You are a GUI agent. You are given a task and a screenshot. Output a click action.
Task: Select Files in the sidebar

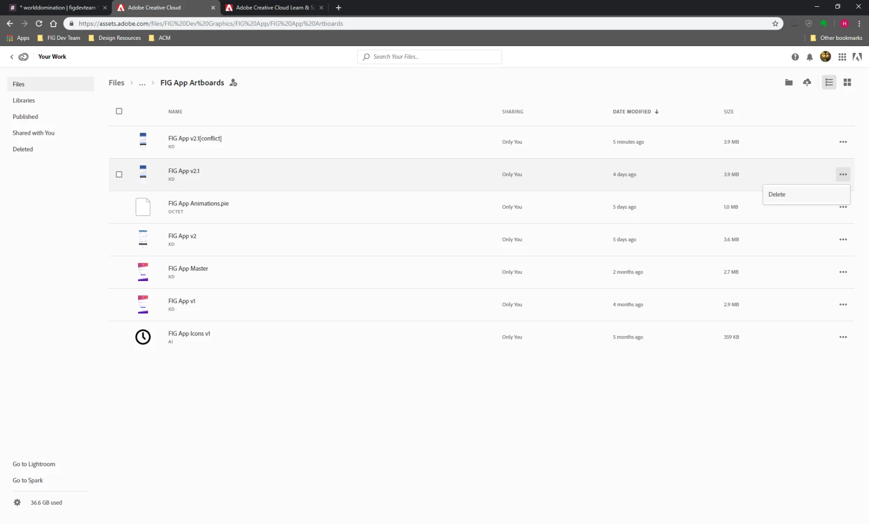tap(51, 84)
